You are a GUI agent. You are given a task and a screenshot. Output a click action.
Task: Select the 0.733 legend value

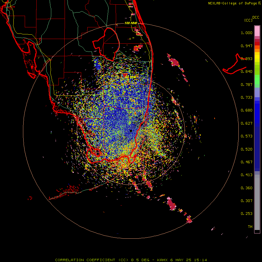point(247,98)
